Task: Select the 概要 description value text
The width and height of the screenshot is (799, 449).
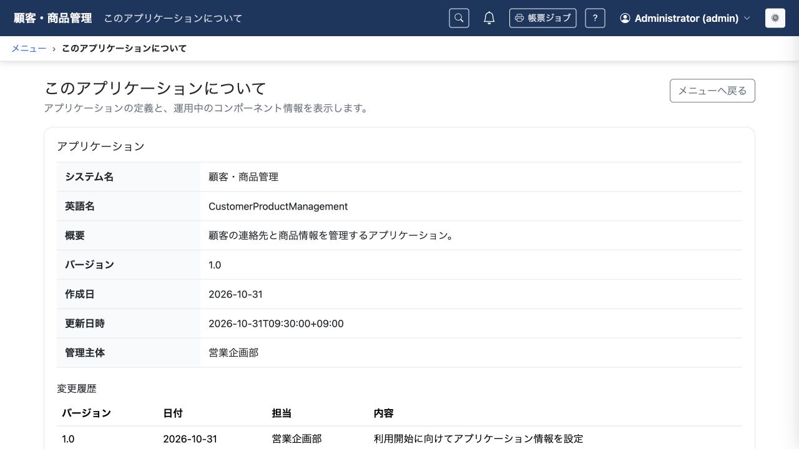Action: point(330,235)
